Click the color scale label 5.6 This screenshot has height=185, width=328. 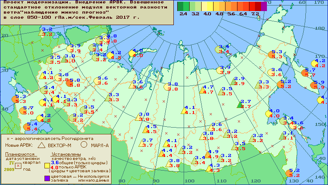(x=231, y=14)
